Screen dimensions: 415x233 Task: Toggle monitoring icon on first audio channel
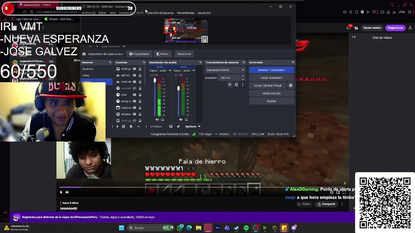coord(162,120)
